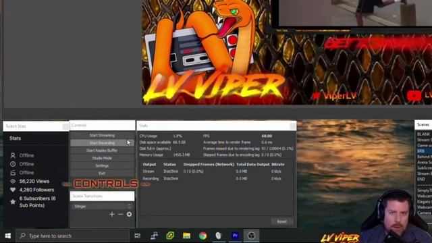
Task: Click Start Replay Buffer button
Action: [x=102, y=151]
